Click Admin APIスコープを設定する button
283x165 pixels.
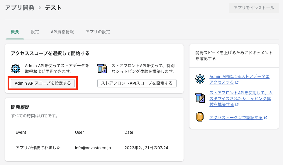[x=43, y=83]
